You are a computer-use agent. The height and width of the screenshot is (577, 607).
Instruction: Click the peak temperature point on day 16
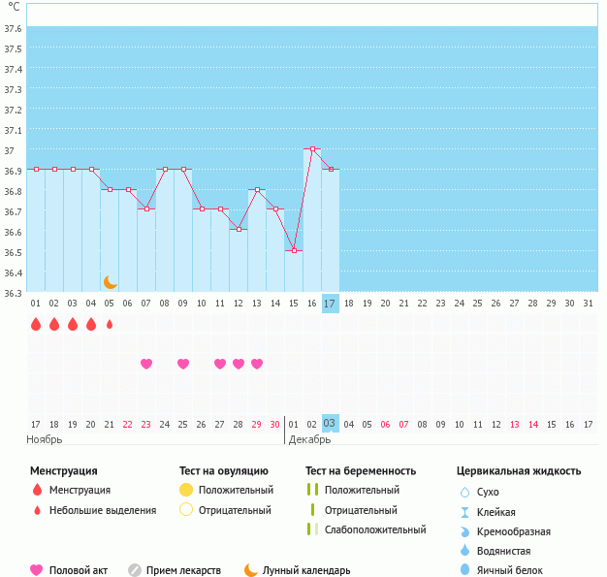coord(312,149)
